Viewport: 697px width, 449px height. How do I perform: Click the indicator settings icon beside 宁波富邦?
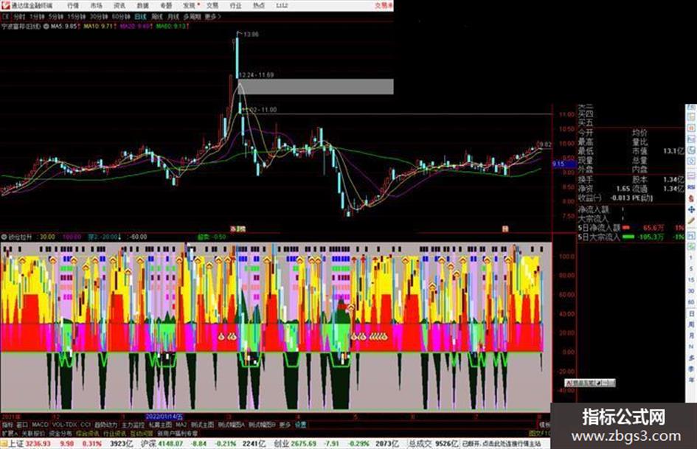(46, 27)
